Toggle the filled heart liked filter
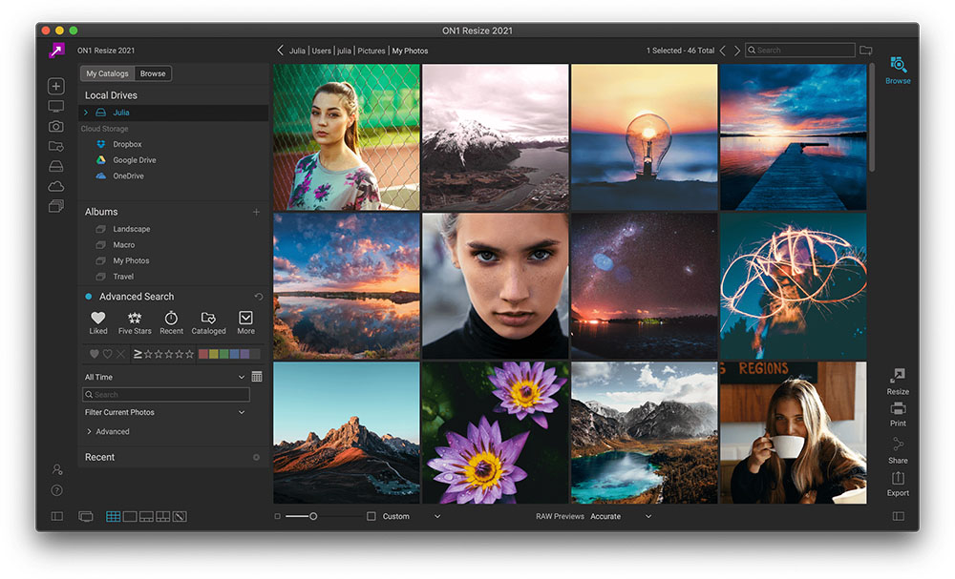 click(94, 353)
